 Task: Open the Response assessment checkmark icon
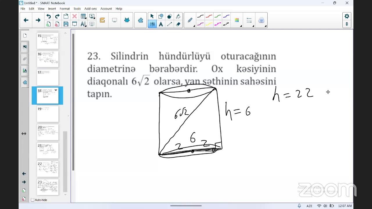(x=102, y=20)
